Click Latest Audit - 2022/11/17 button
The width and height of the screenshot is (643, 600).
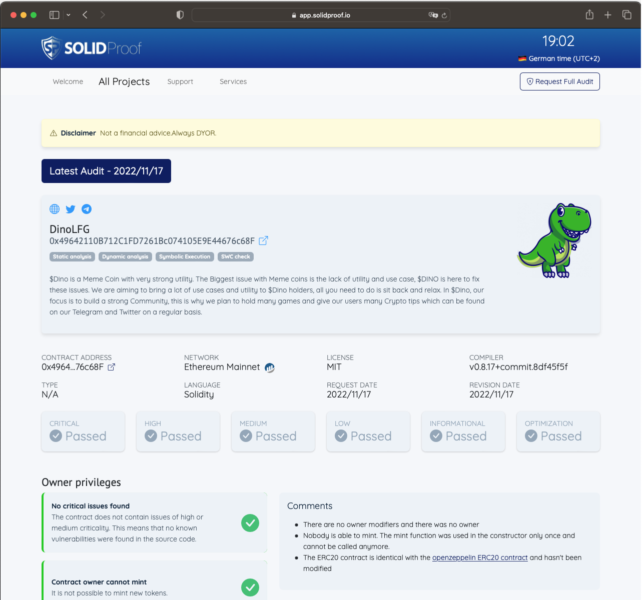106,171
